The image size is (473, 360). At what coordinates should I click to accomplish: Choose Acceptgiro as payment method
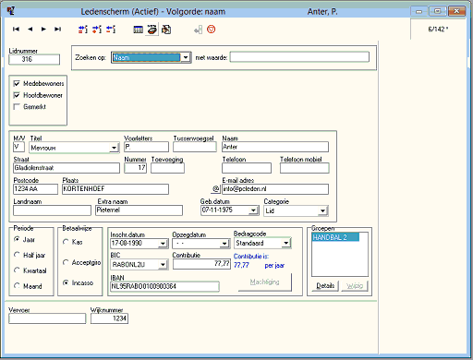coord(66,262)
